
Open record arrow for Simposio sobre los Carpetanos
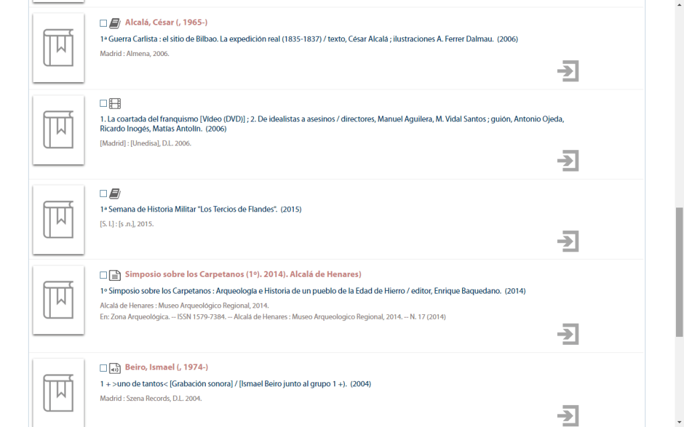568,334
